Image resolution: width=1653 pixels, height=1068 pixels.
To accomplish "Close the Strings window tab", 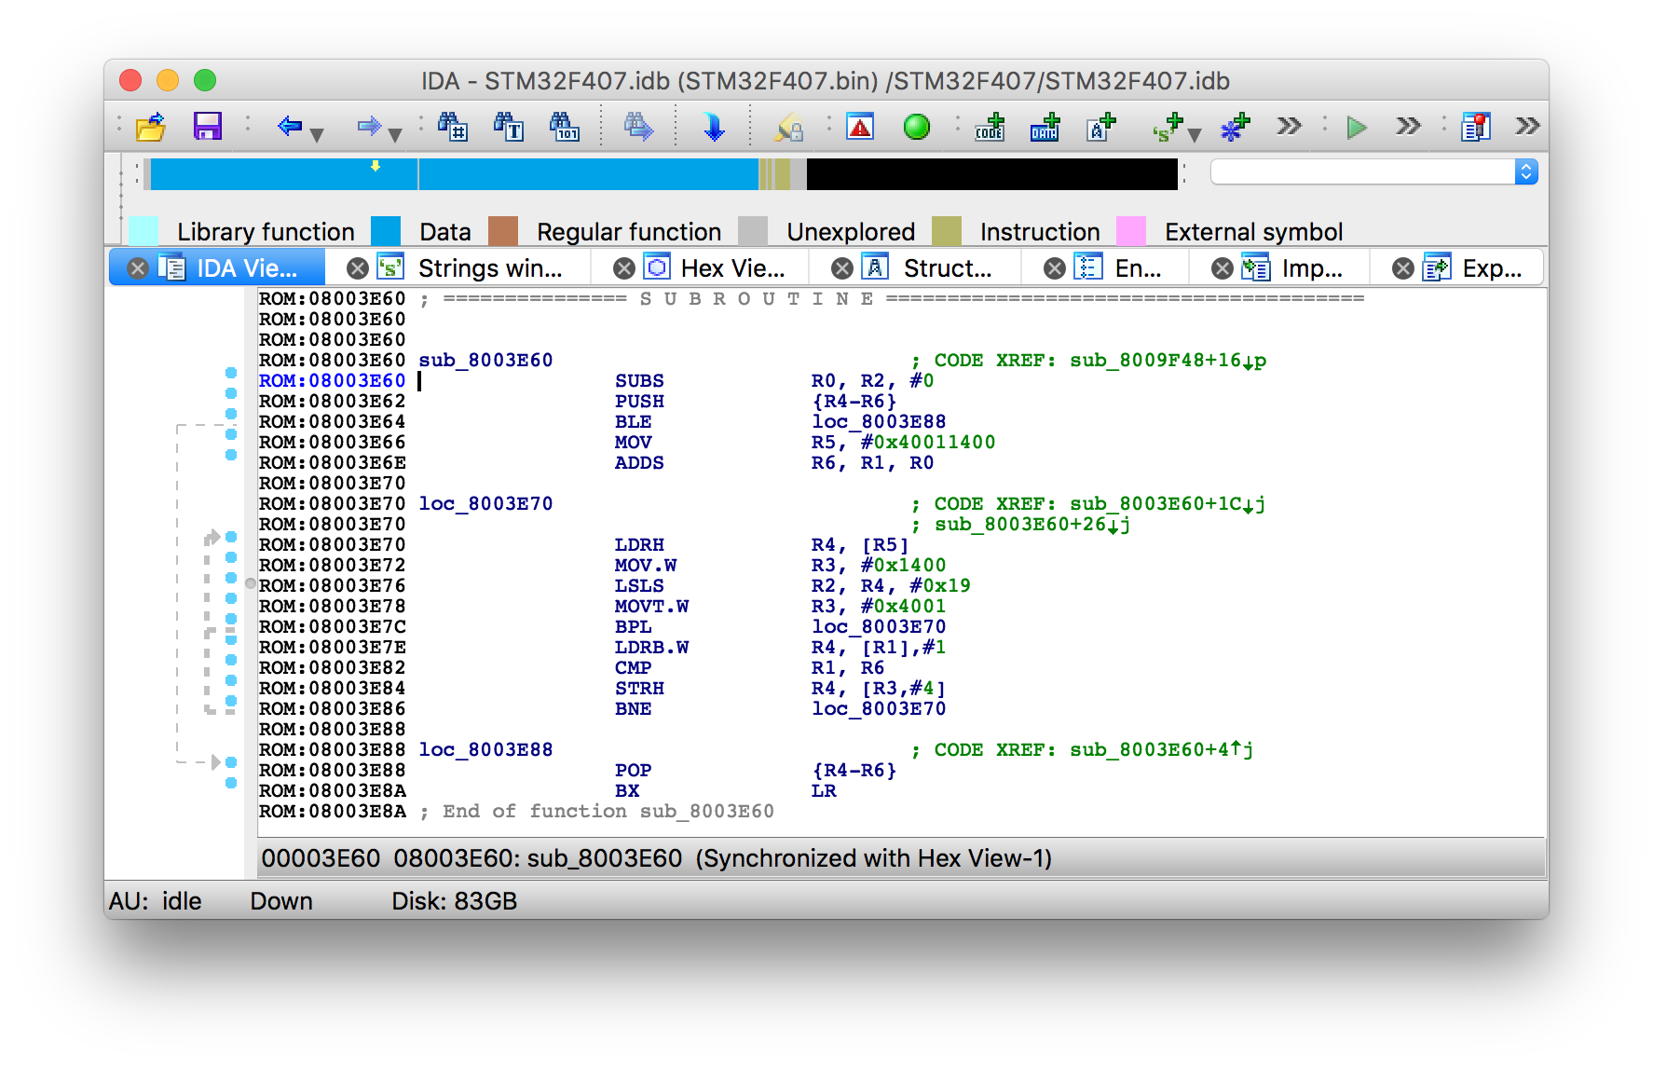I will click(x=358, y=268).
